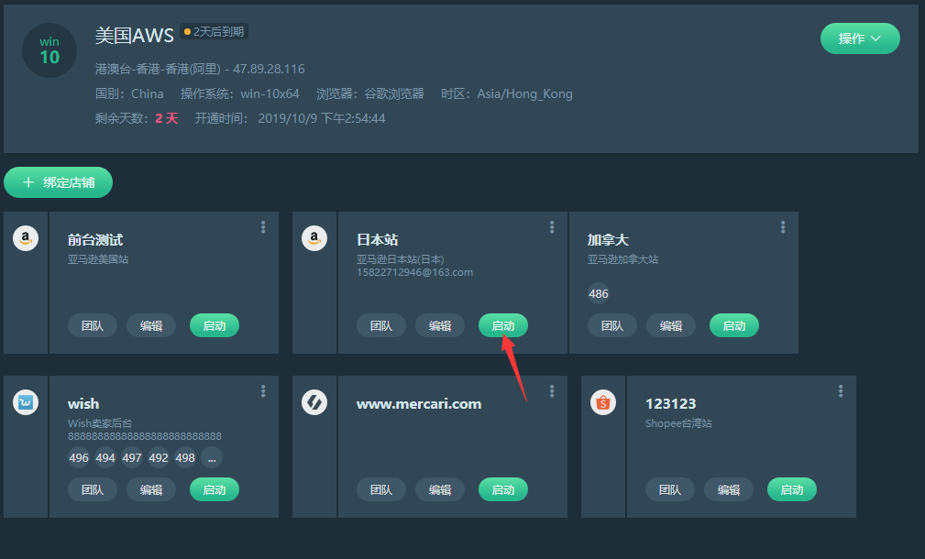This screenshot has width=925, height=559.
Task: Click the 剩余天数 2 天 value
Action: click(167, 118)
